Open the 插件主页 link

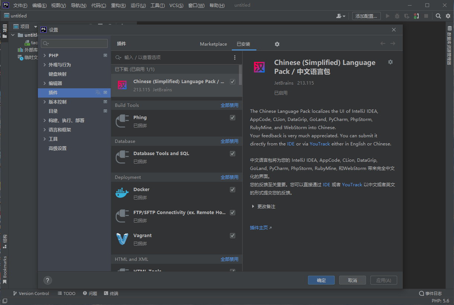pos(261,228)
